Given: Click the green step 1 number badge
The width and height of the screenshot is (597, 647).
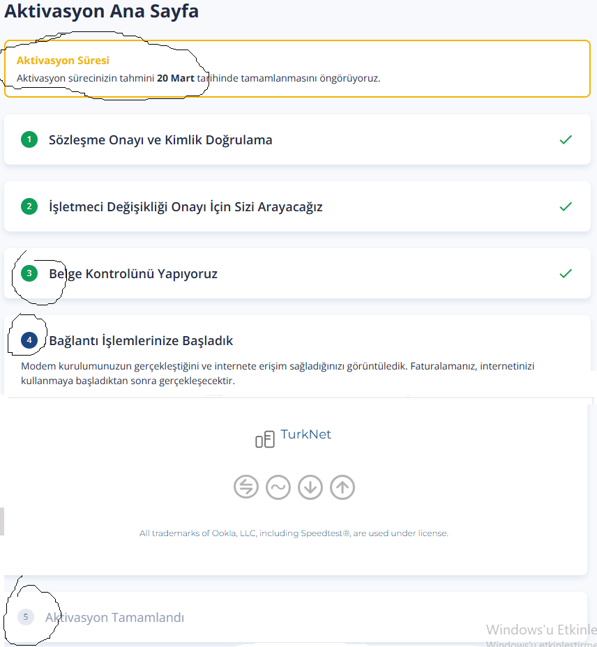Looking at the screenshot, I should click(29, 139).
